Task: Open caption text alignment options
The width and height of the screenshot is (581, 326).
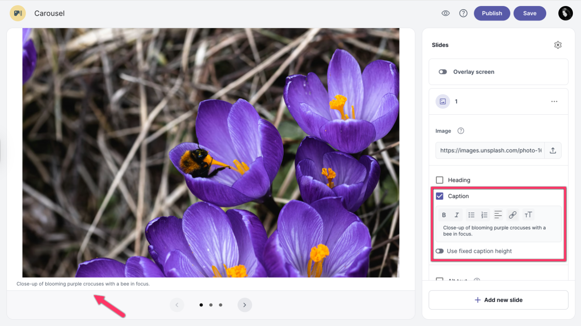Action: [x=498, y=215]
